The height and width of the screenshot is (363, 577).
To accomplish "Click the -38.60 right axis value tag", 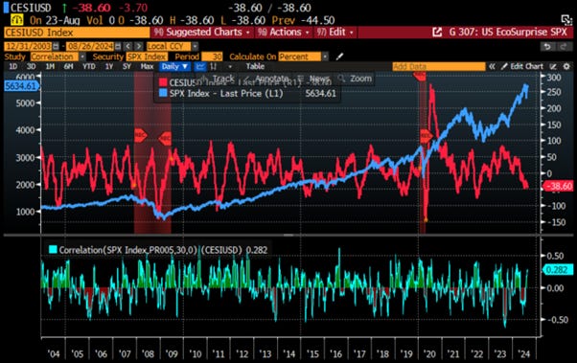I will (559, 186).
